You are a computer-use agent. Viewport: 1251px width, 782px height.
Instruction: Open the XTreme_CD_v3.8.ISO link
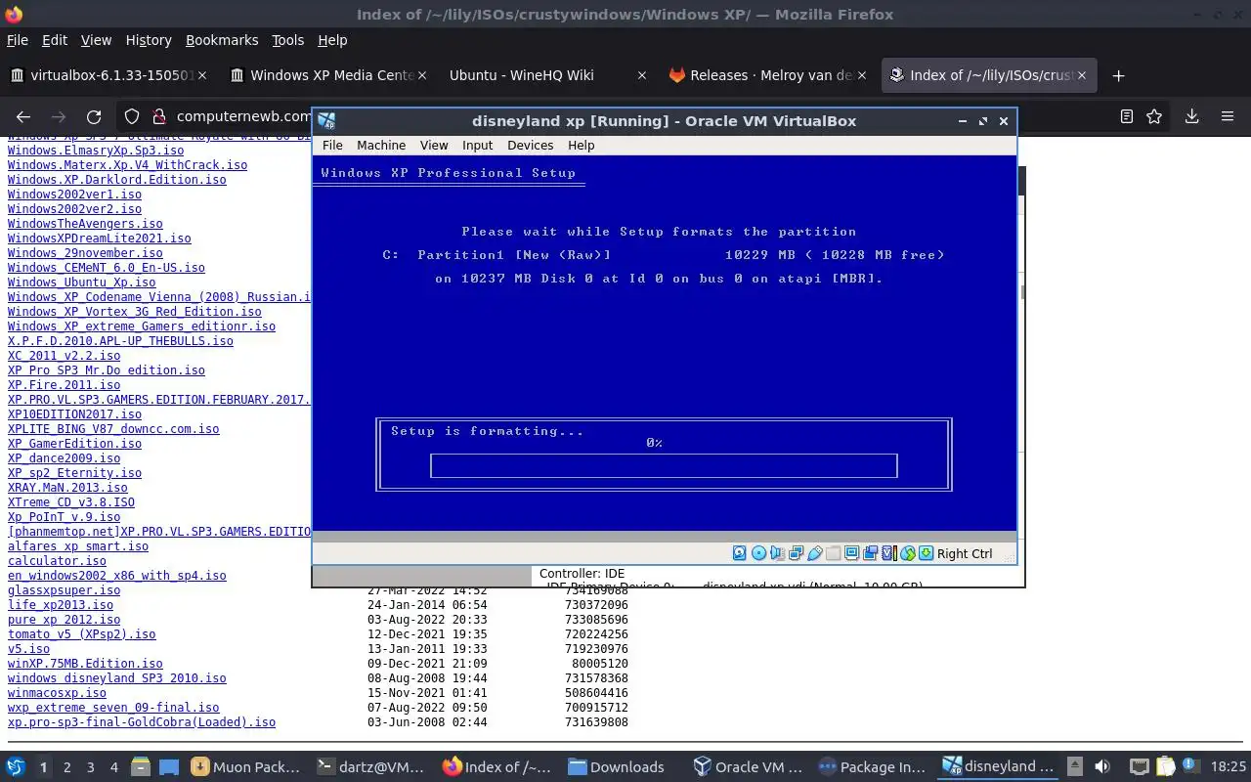[71, 502]
